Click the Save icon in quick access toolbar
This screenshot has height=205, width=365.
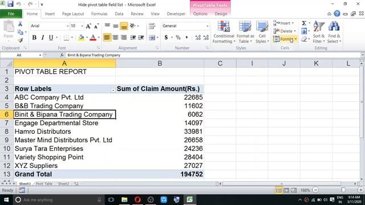coord(10,4)
